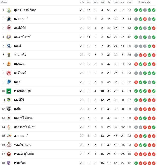Screen dimensions: 158x166
Task: Click the Beerschot purple crest in row 18
Action: pyautogui.click(x=9, y=163)
